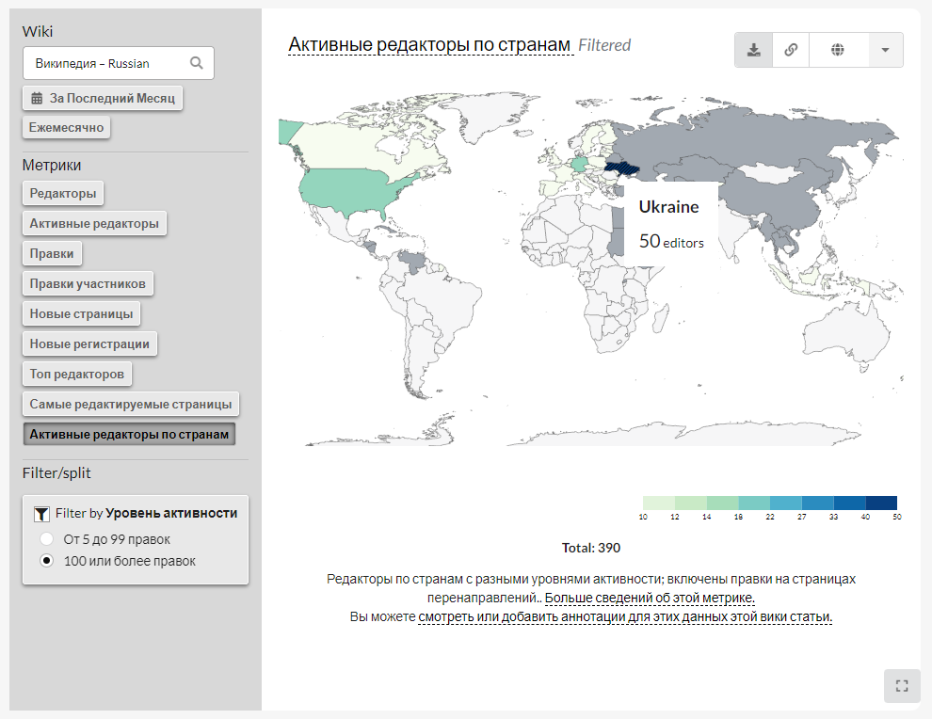Select '100 или более правок' radio option
The width and height of the screenshot is (932, 719).
46,560
